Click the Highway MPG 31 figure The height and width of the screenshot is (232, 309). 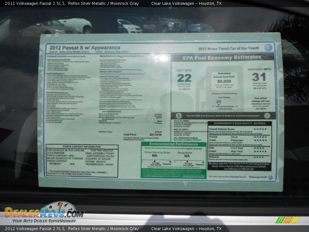[x=259, y=77]
